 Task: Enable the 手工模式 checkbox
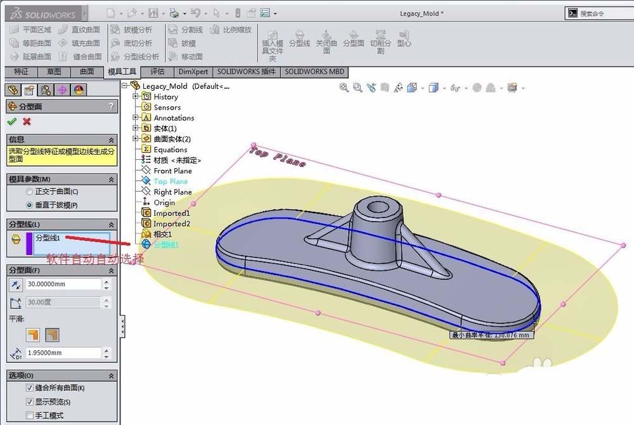30,415
